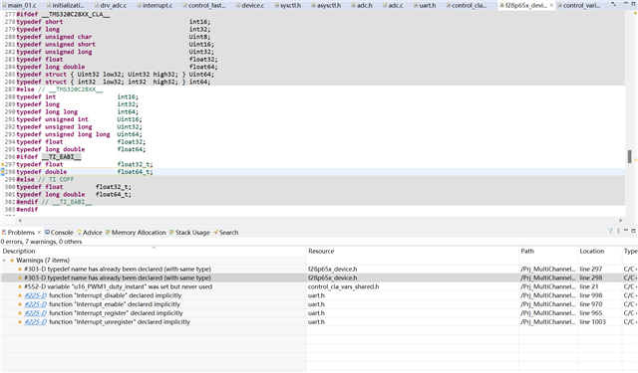Open the #225-D link for Interrupt_unregister
The width and height of the screenshot is (638, 373).
click(36, 322)
